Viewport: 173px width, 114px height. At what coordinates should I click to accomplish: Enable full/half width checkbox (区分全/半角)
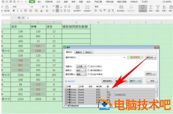[x=89, y=74]
